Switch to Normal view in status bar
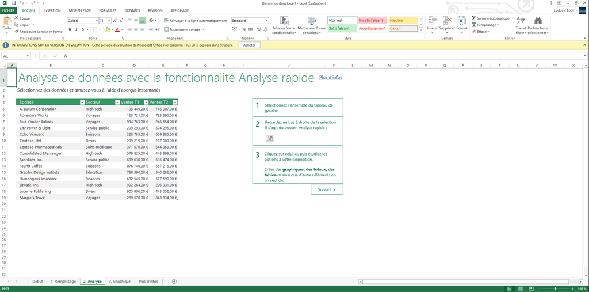The width and height of the screenshot is (589, 292). (x=508, y=289)
